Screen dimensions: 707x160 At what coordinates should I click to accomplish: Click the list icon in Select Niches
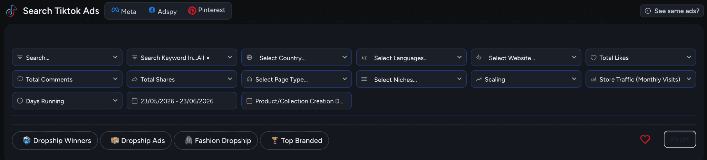(x=364, y=79)
